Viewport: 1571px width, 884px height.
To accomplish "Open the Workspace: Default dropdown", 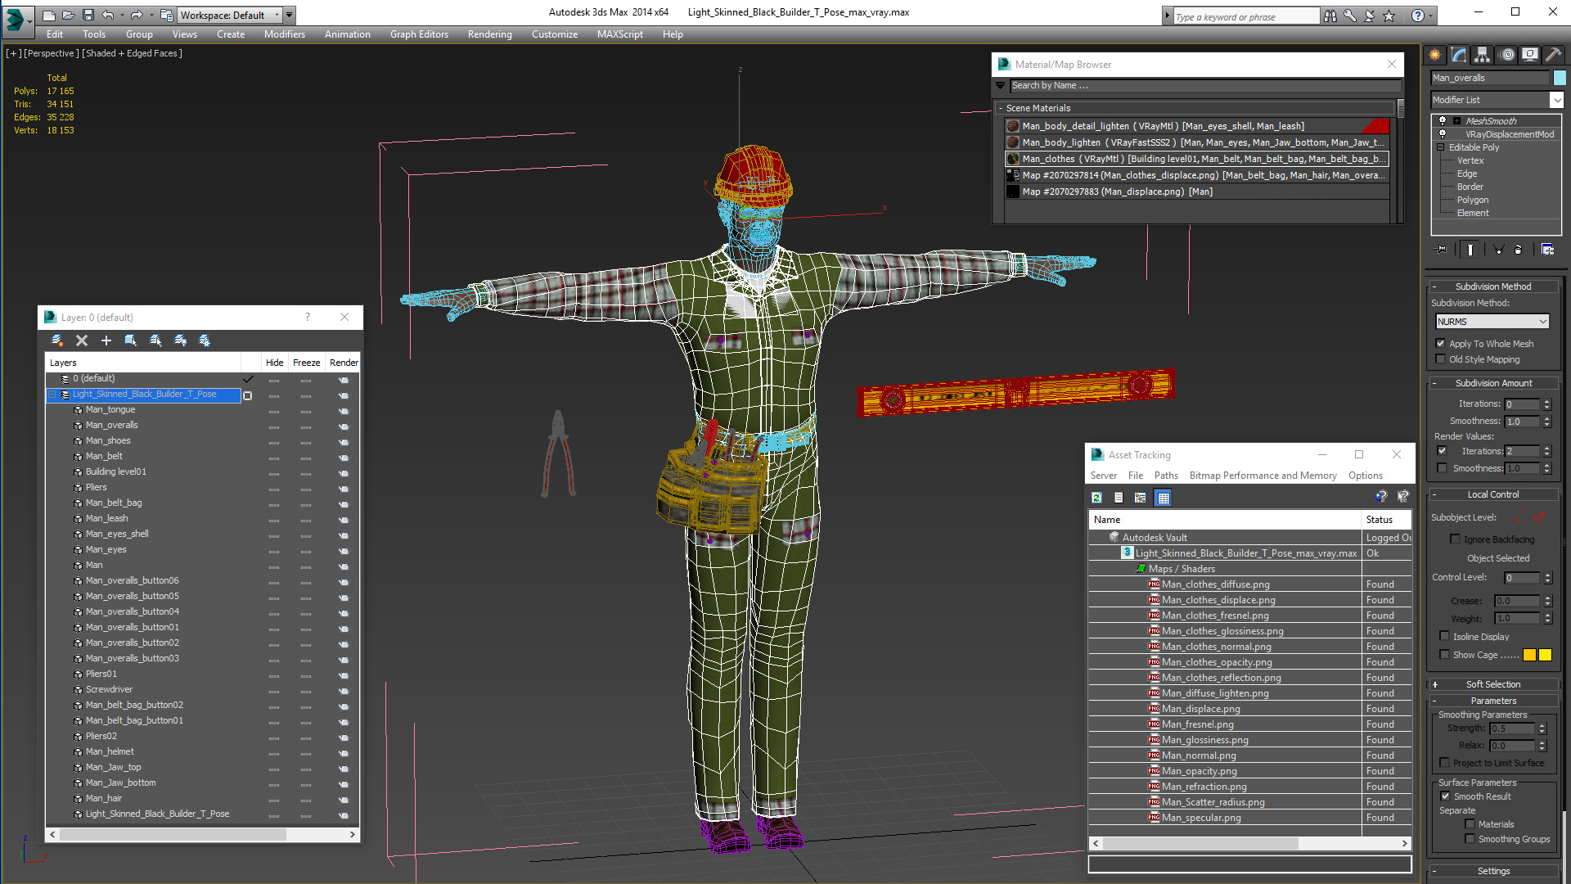I will (x=229, y=15).
